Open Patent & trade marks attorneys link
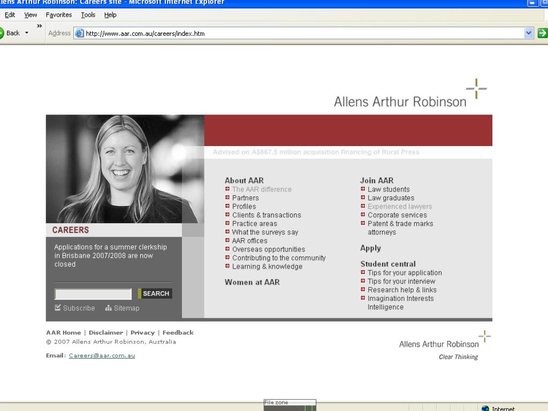Viewport: 548px width, 411px height. 400,228
